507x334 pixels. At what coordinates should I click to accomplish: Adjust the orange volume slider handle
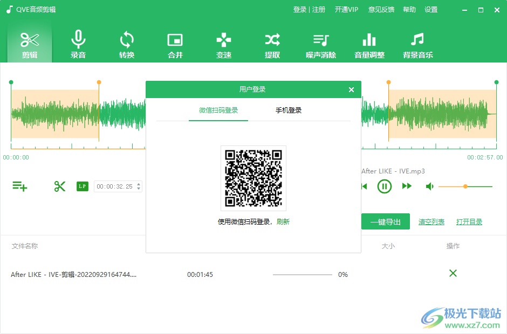click(x=465, y=186)
